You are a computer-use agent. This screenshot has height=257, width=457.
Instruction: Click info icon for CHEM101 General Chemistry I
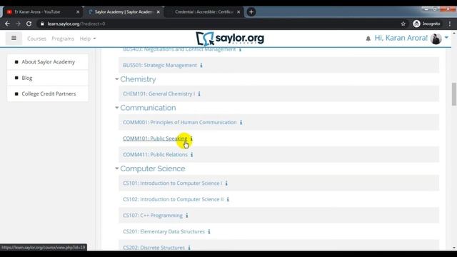[x=199, y=94]
